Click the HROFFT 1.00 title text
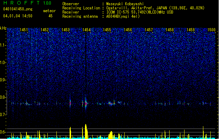219x139 pixels. point(27,3)
